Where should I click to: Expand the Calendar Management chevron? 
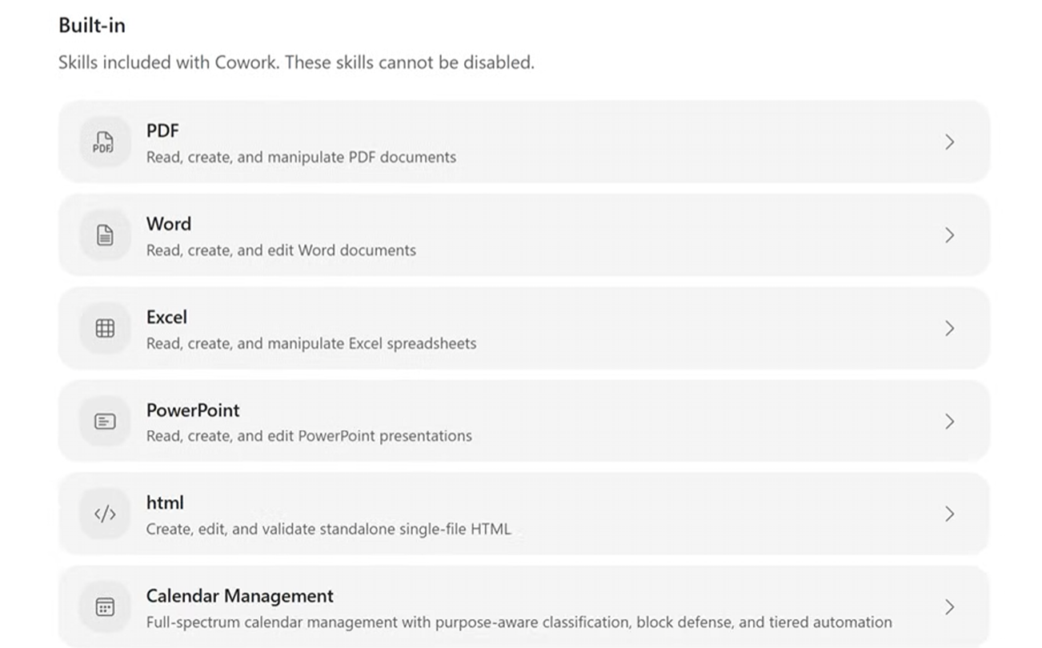point(949,606)
